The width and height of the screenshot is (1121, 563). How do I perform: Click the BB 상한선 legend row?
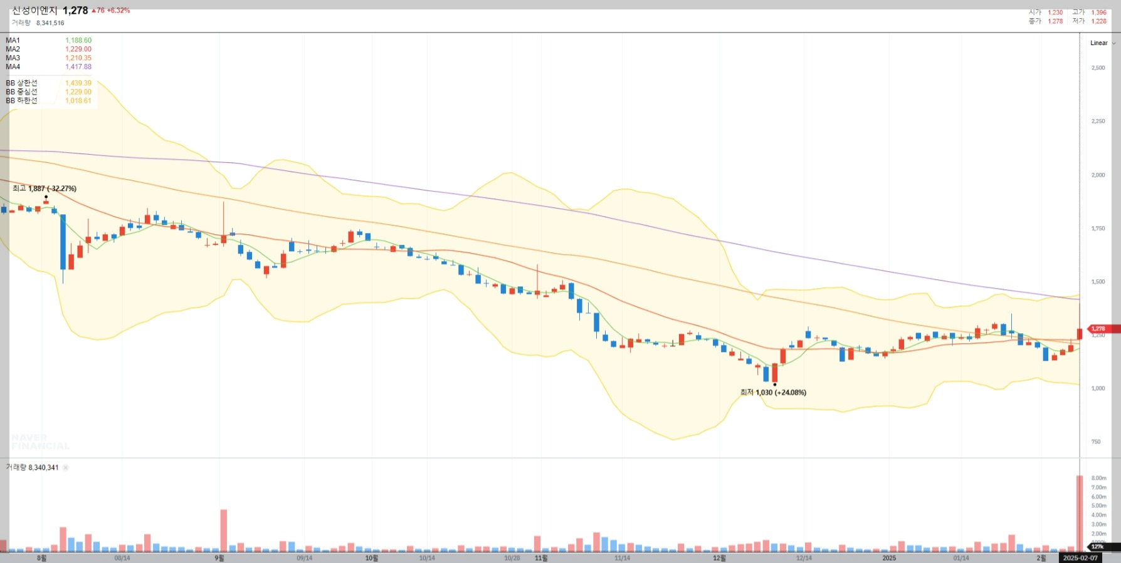(x=49, y=83)
